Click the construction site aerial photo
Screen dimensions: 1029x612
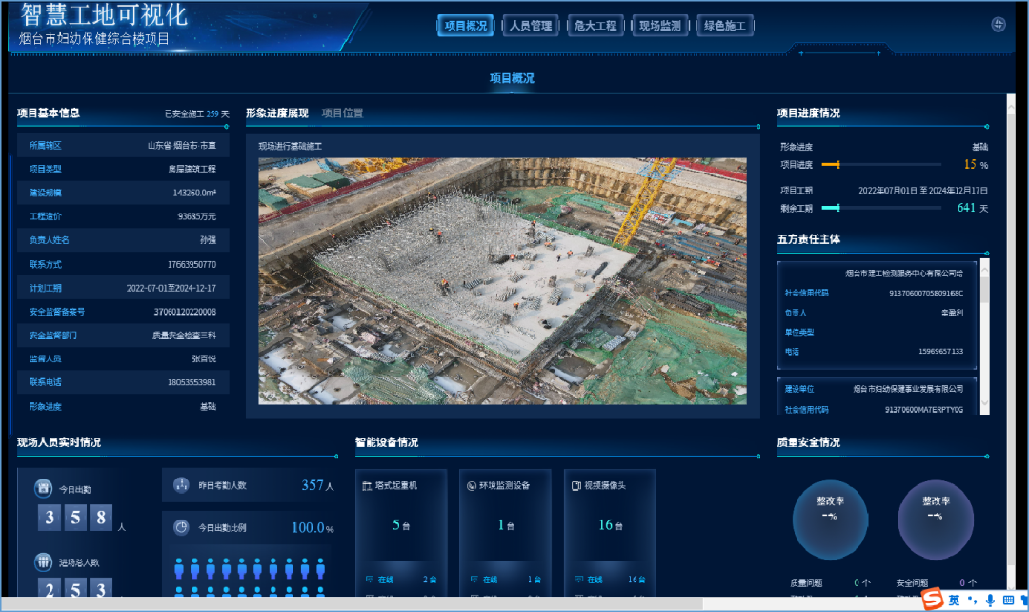[x=502, y=281]
